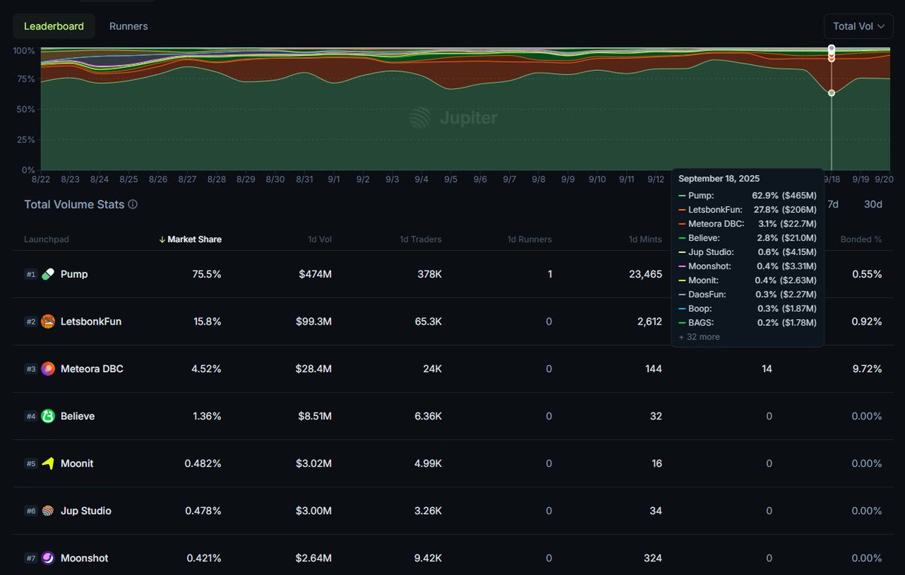Screen dimensions: 905x575
Task: Click the #1 rank badge
Action: click(31, 274)
